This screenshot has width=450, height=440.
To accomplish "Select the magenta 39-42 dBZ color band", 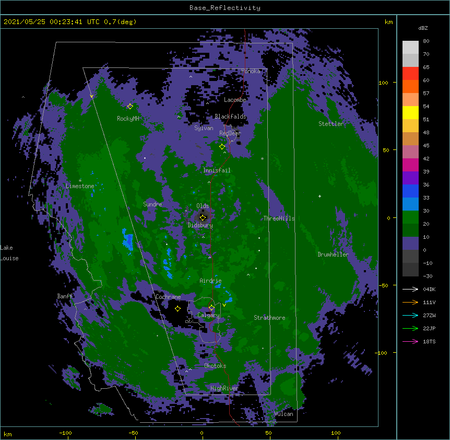I will [x=410, y=165].
